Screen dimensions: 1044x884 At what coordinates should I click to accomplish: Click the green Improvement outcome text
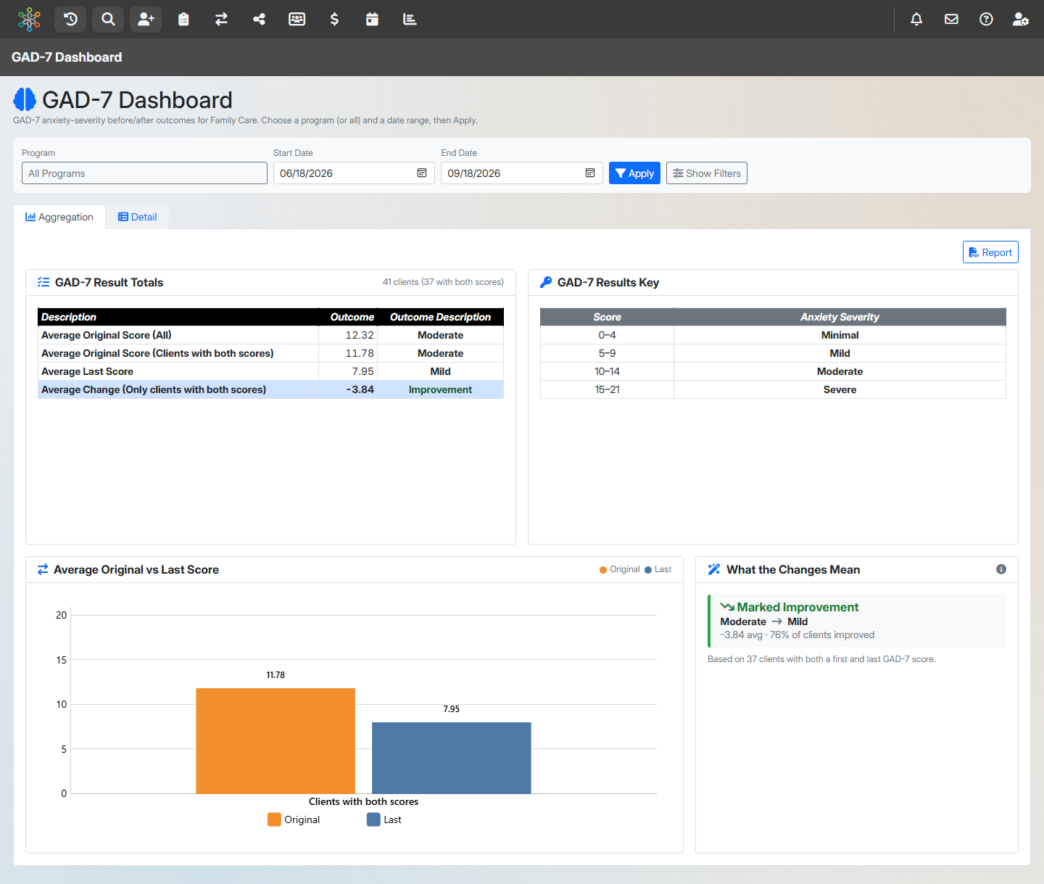440,389
